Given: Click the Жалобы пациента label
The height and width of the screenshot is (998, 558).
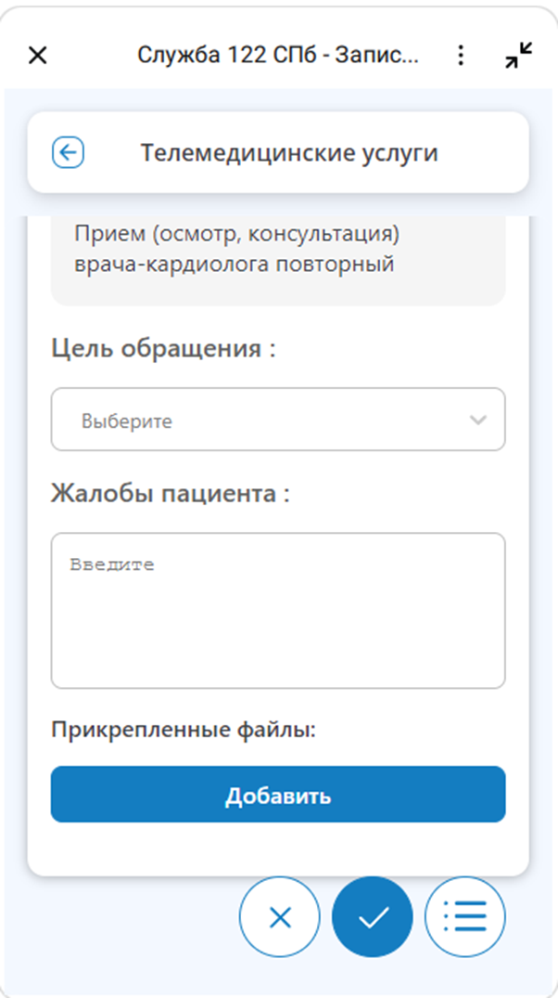Looking at the screenshot, I should tap(171, 494).
